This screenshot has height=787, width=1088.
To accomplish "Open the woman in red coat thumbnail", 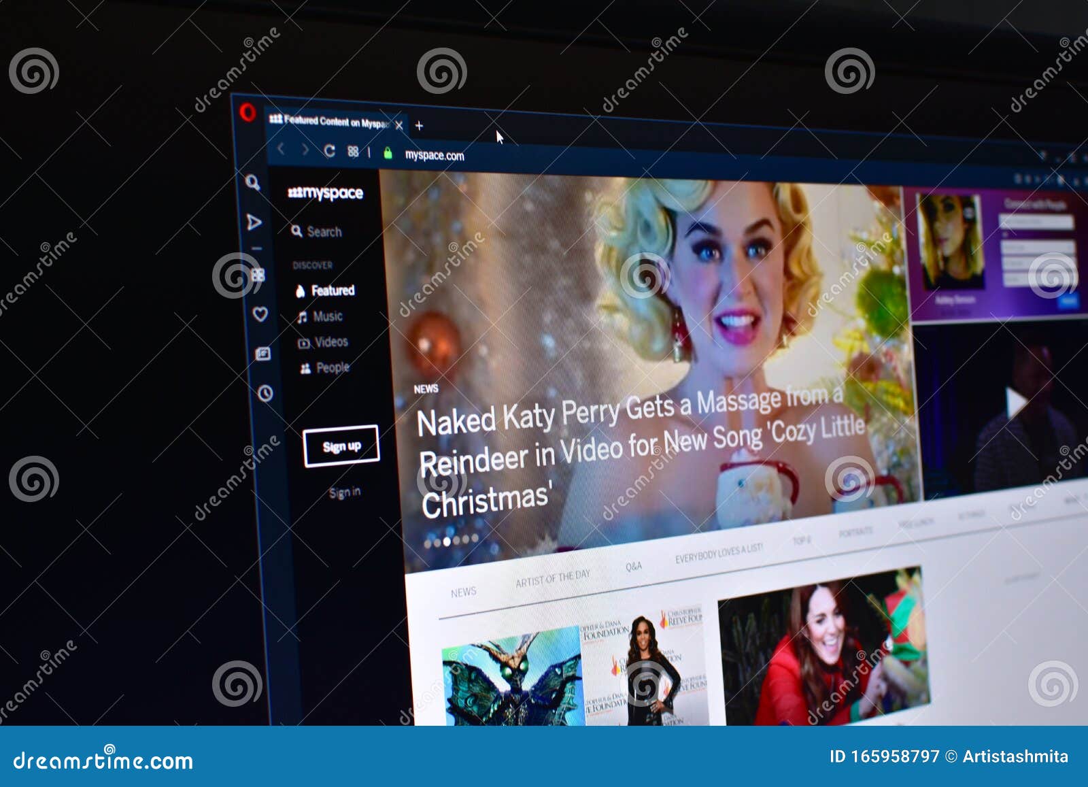I will [824, 646].
